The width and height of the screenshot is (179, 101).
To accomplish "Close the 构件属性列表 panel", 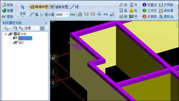I will [46, 23].
